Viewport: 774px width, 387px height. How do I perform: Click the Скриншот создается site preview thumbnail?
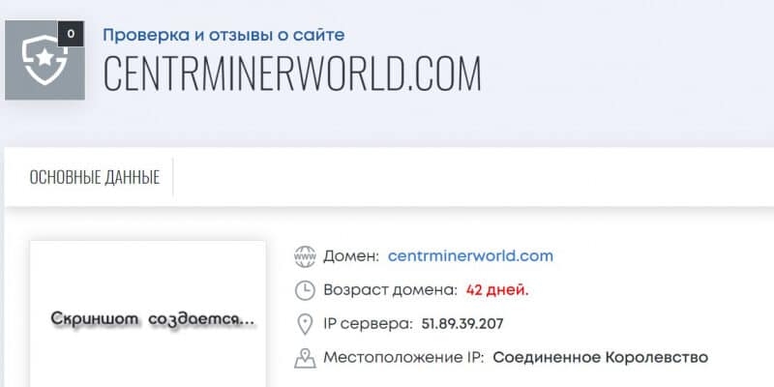pyautogui.click(x=148, y=313)
